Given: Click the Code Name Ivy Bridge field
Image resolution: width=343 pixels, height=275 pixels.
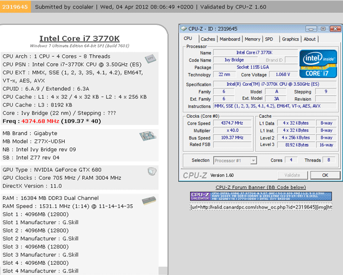Looking at the screenshot, I should 235,60.
